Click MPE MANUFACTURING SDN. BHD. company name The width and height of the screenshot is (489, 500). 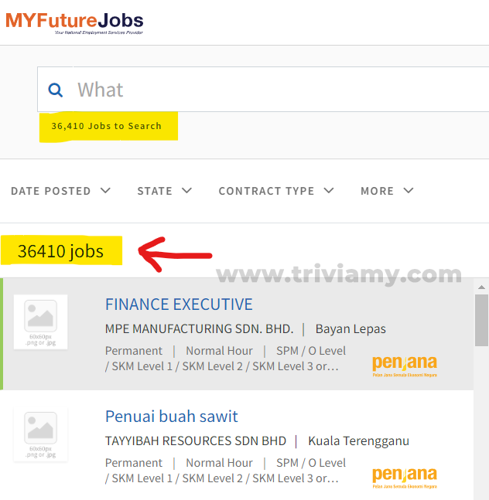[199, 328]
